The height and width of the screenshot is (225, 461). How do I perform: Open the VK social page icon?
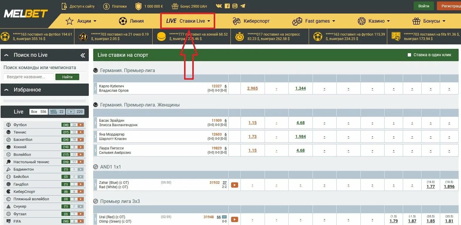tap(219, 6)
